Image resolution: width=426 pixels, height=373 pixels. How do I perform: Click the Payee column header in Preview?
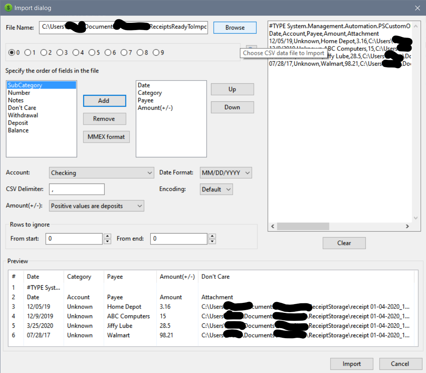pyautogui.click(x=130, y=277)
